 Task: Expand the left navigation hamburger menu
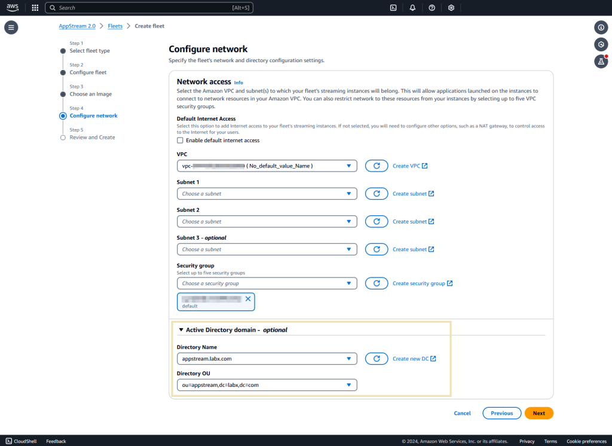(x=11, y=28)
